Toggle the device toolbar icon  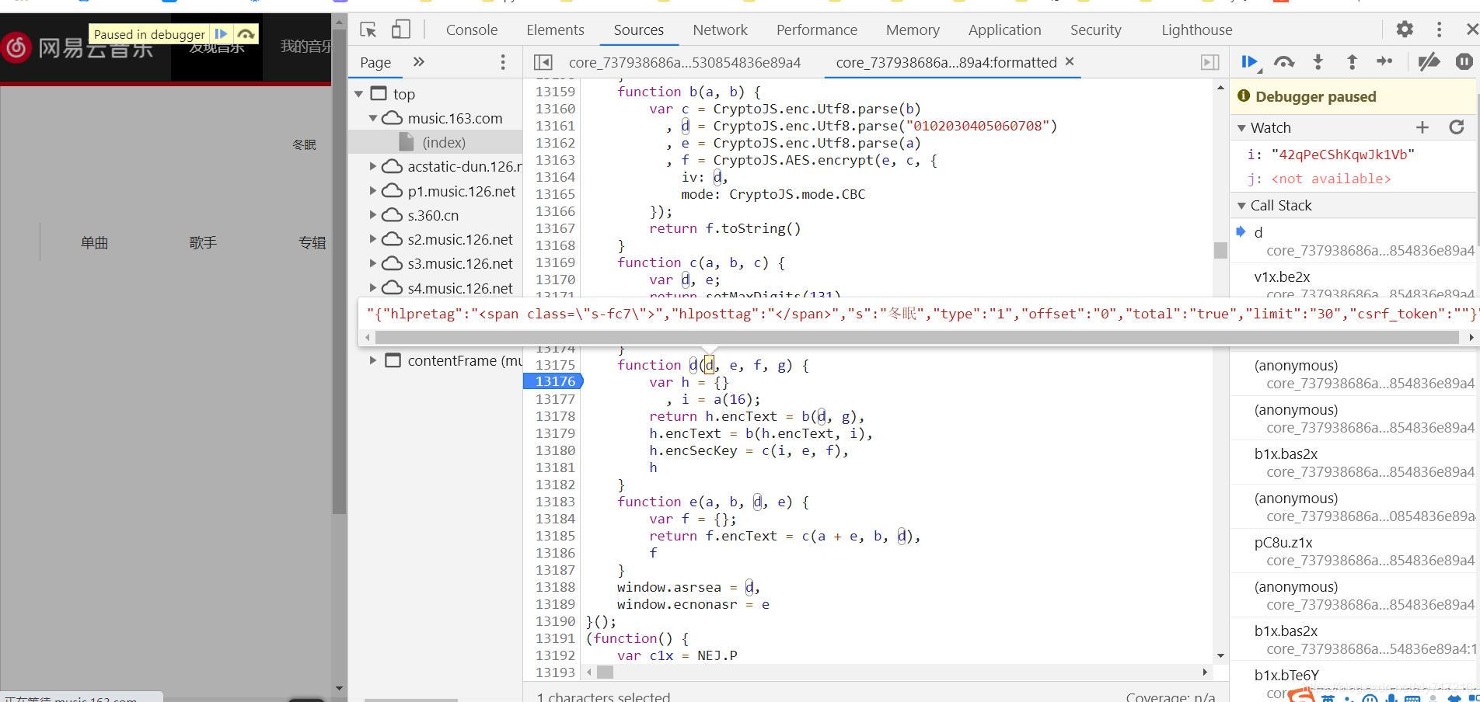400,30
